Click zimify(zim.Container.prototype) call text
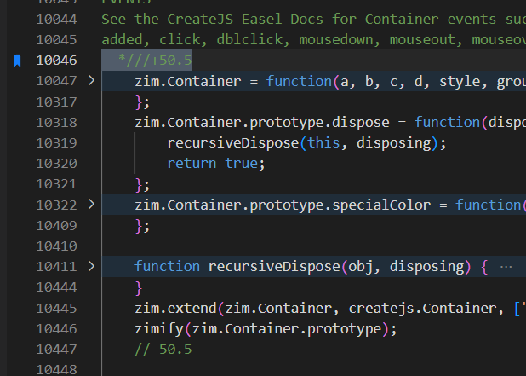This screenshot has height=376, width=526. pos(266,327)
